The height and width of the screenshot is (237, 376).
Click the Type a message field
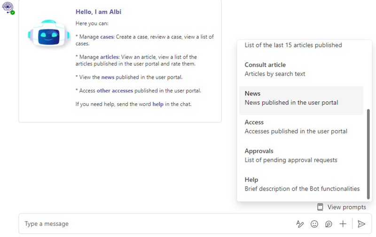click(x=156, y=224)
